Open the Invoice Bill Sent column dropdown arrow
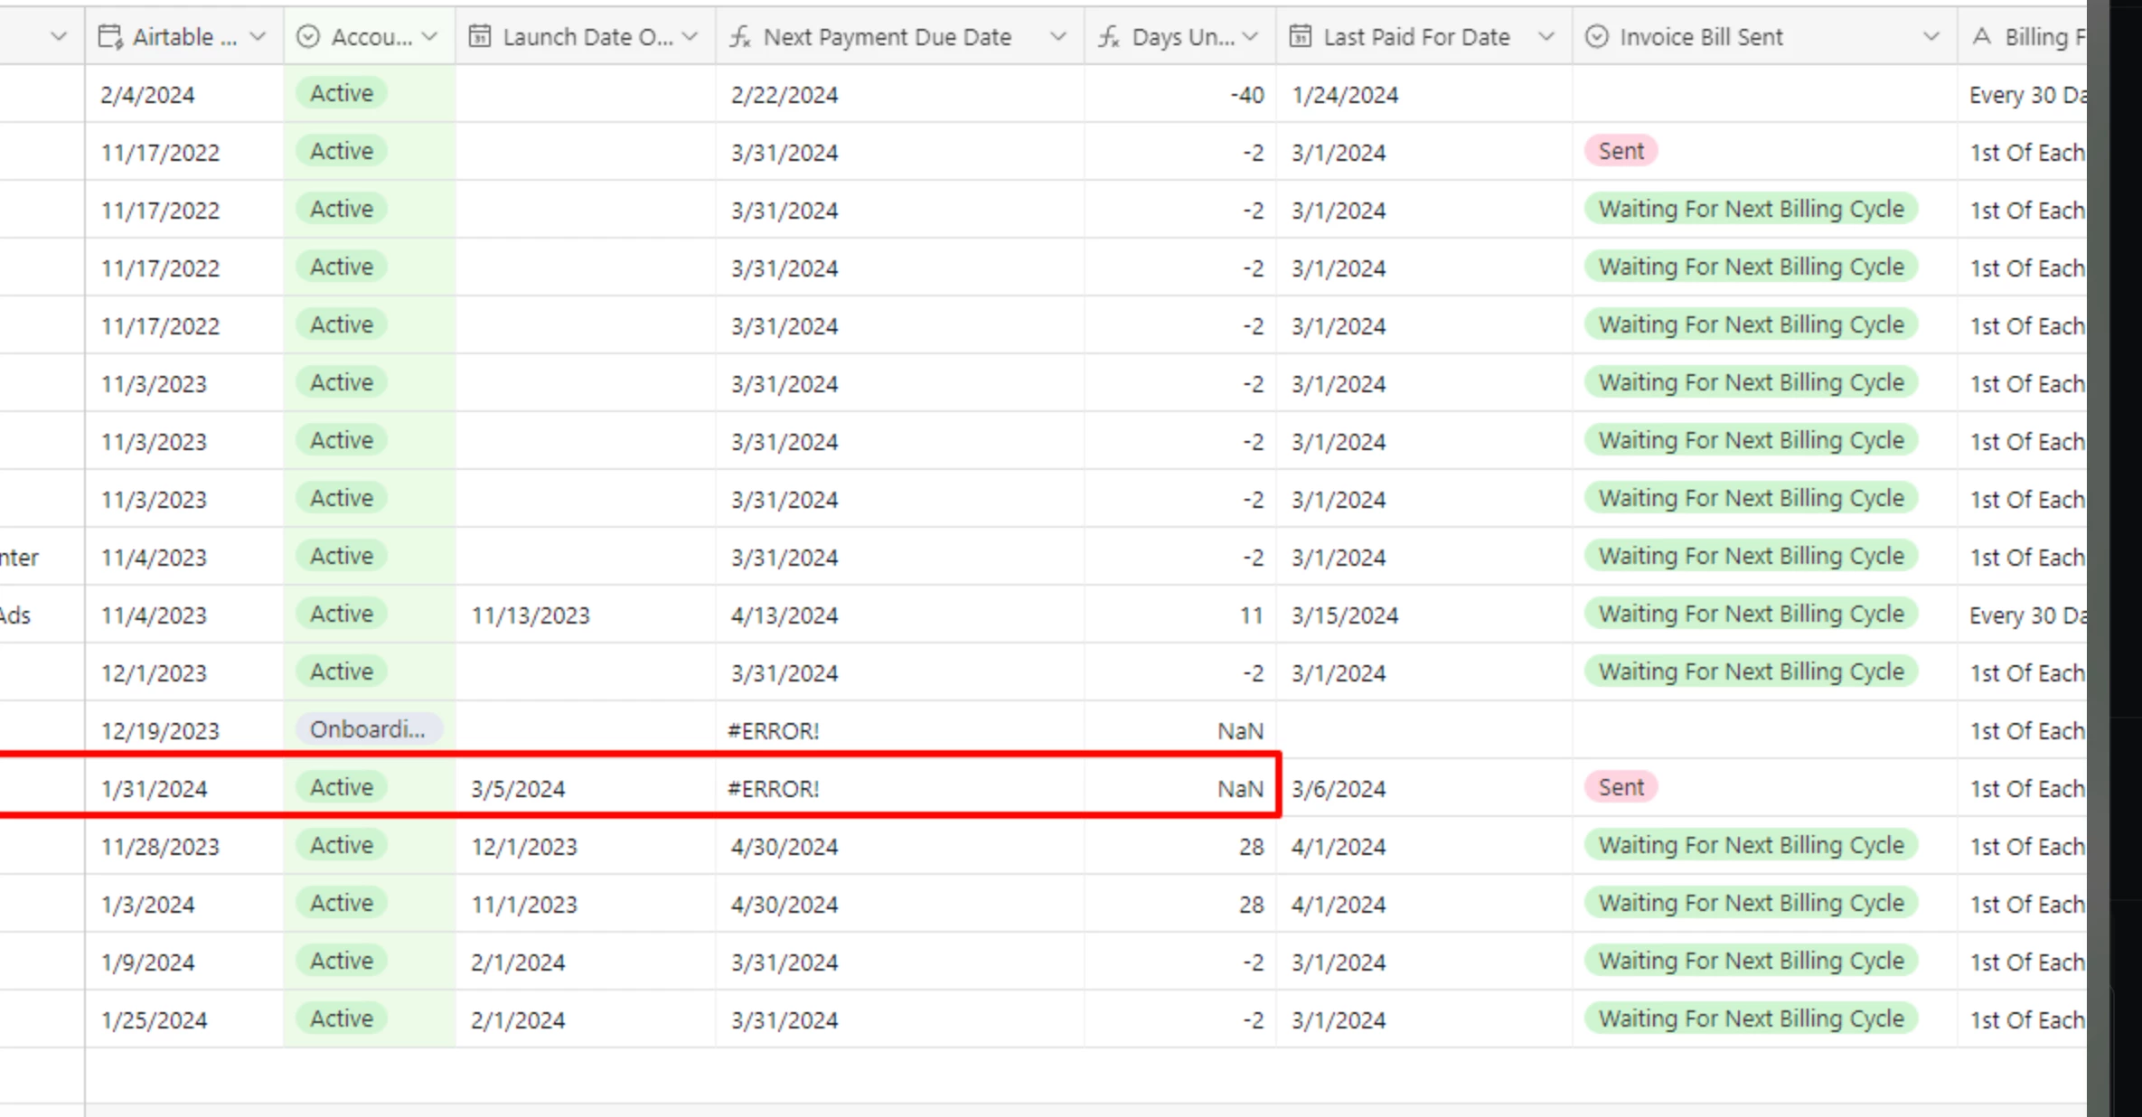 1931,37
